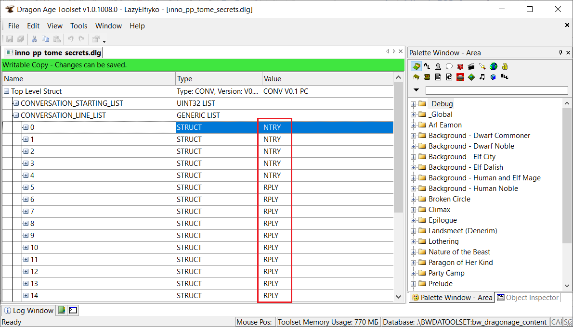The image size is (573, 327).
Task: Open the File menu
Action: tap(13, 26)
